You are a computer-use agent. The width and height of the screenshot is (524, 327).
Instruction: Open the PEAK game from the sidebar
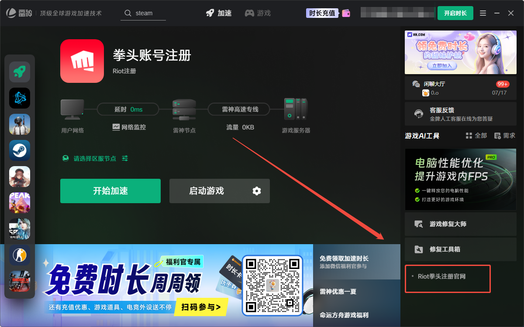[19, 203]
